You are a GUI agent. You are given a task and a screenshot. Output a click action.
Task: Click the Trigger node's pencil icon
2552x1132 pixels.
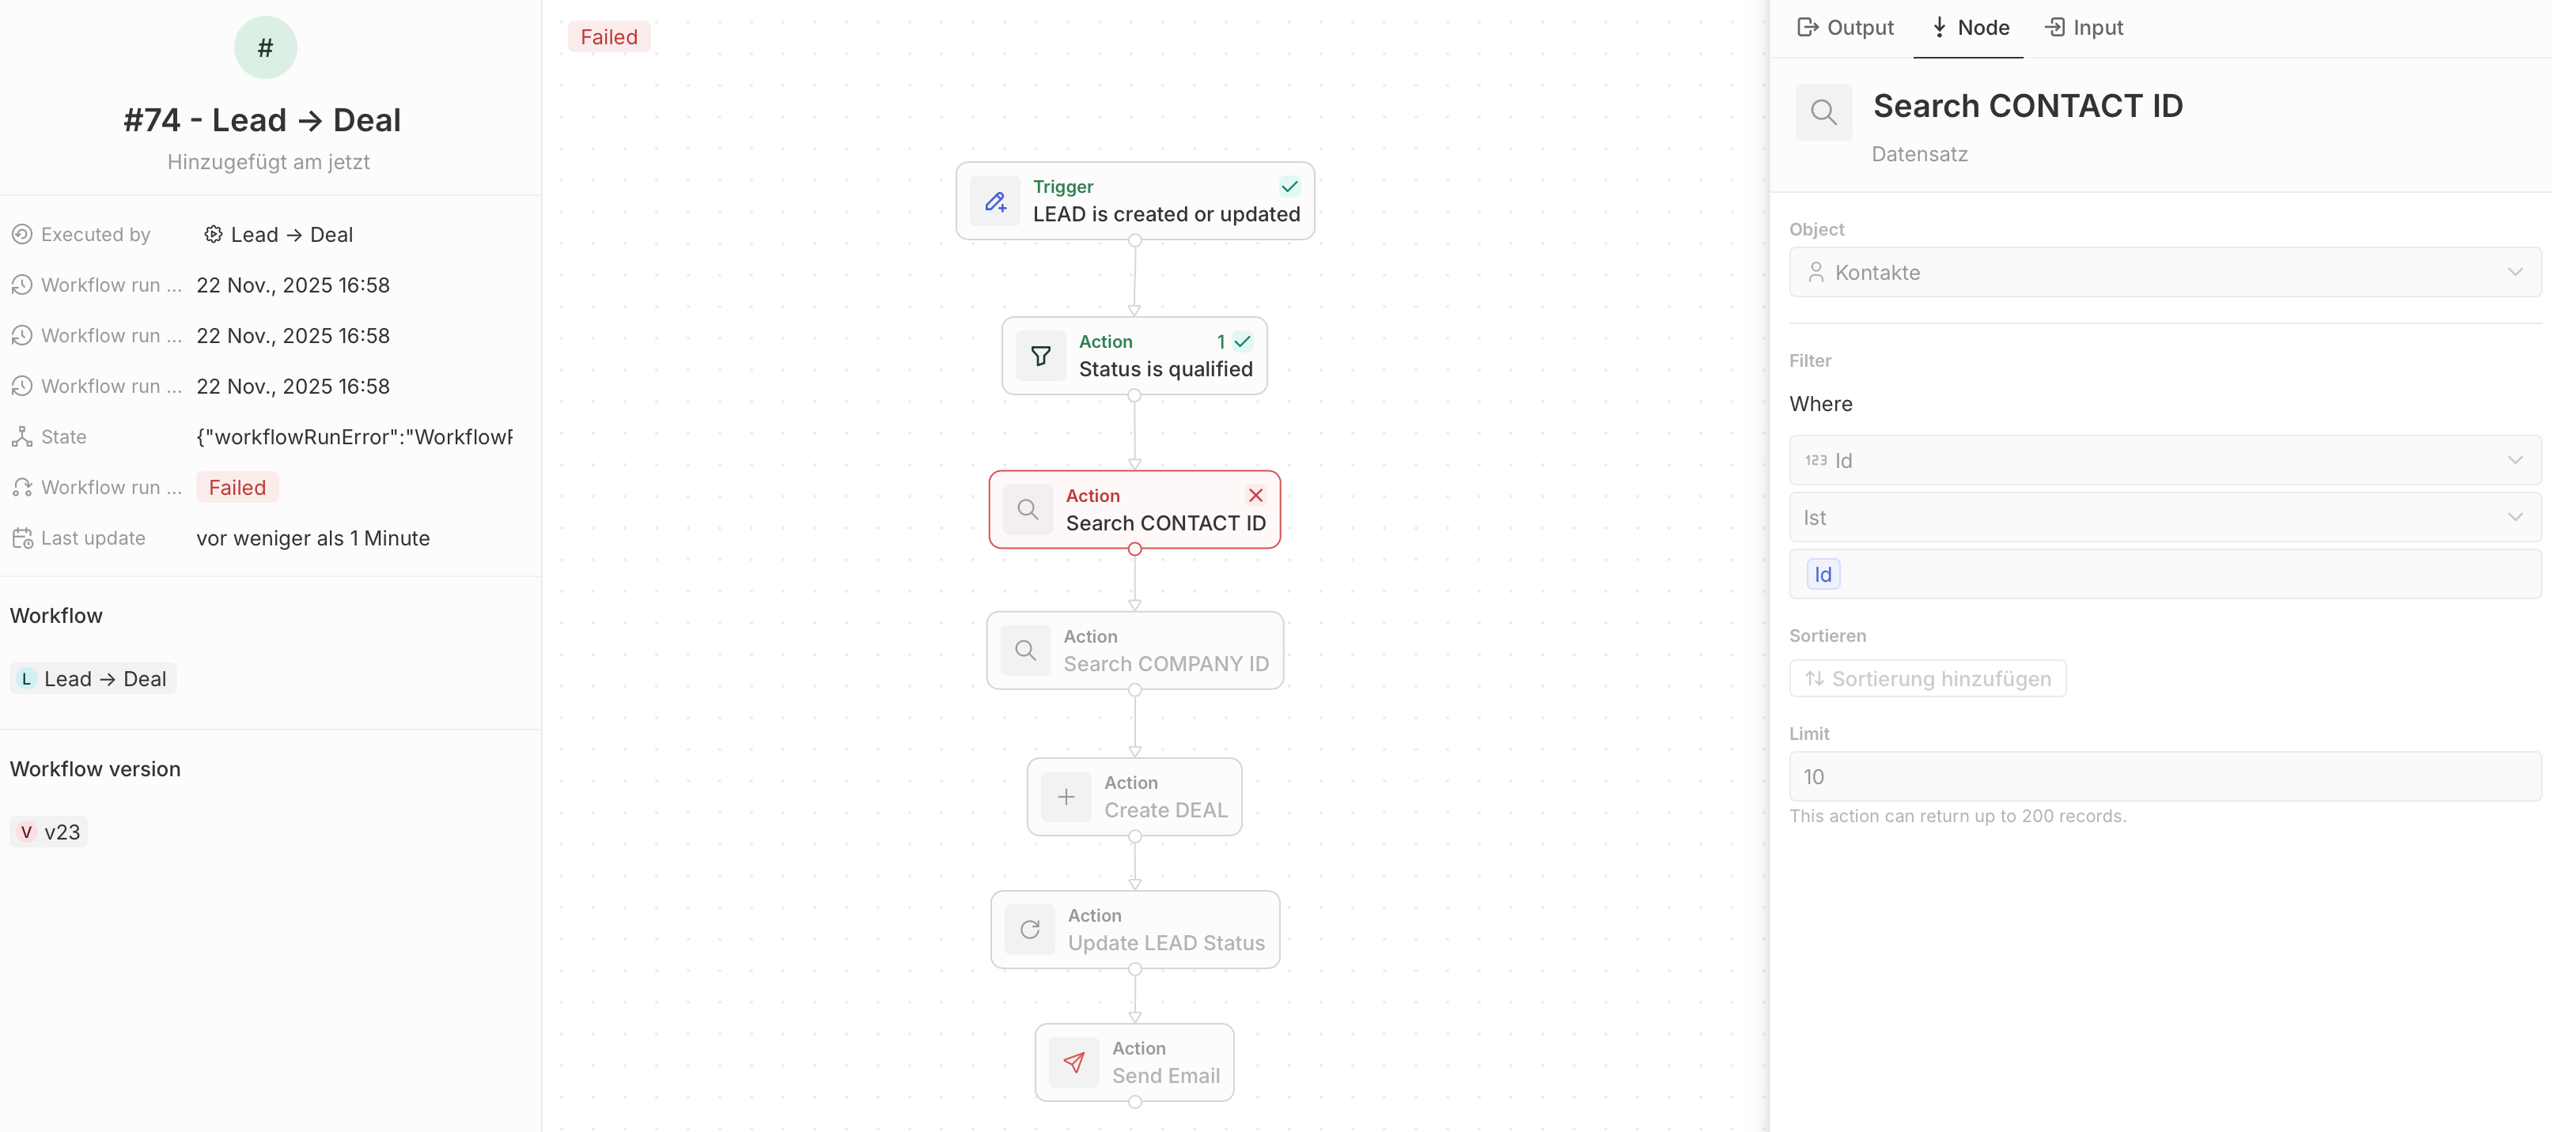994,201
